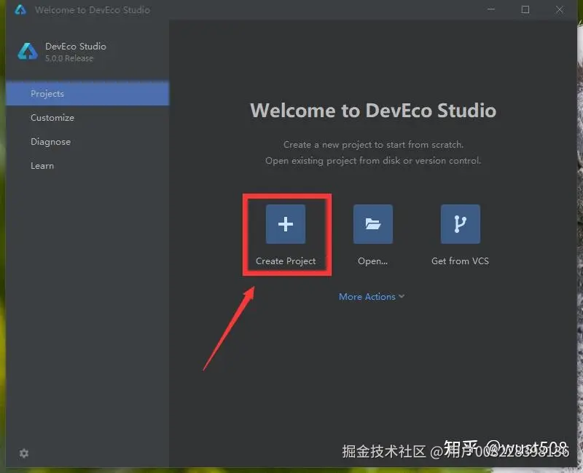Click 'Create a new project to start from scratch.' text

pos(373,144)
